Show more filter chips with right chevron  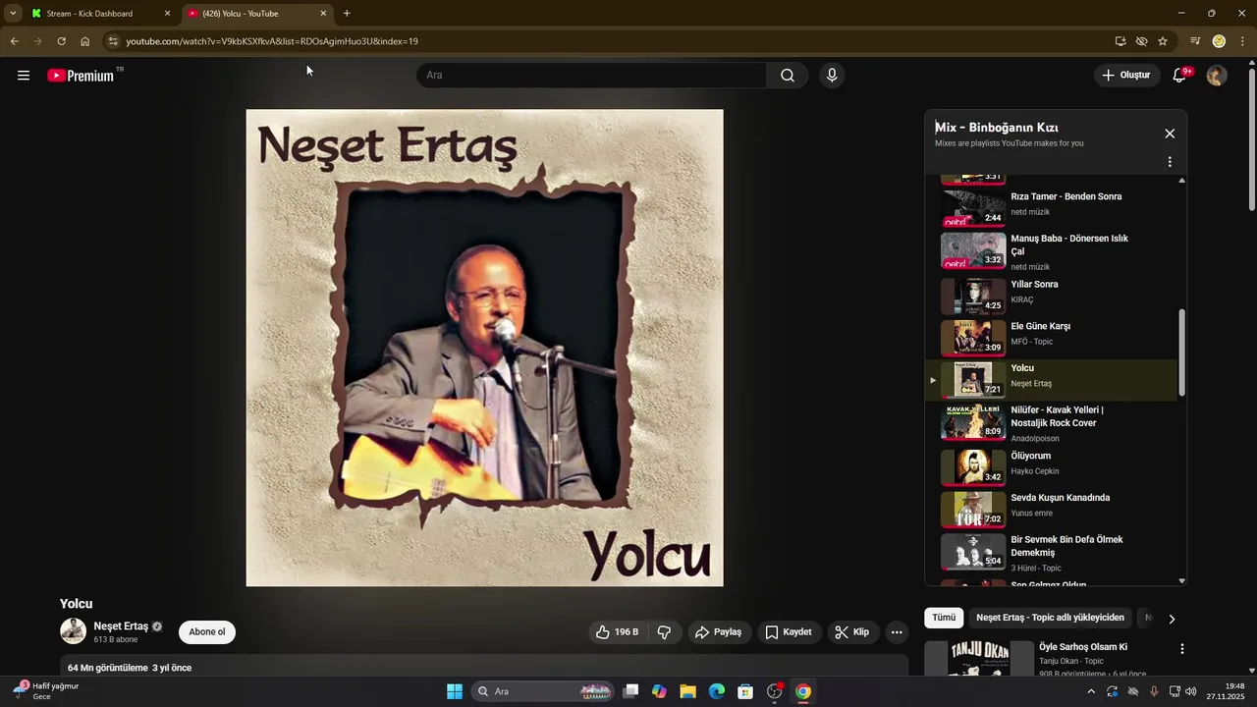pyautogui.click(x=1172, y=619)
